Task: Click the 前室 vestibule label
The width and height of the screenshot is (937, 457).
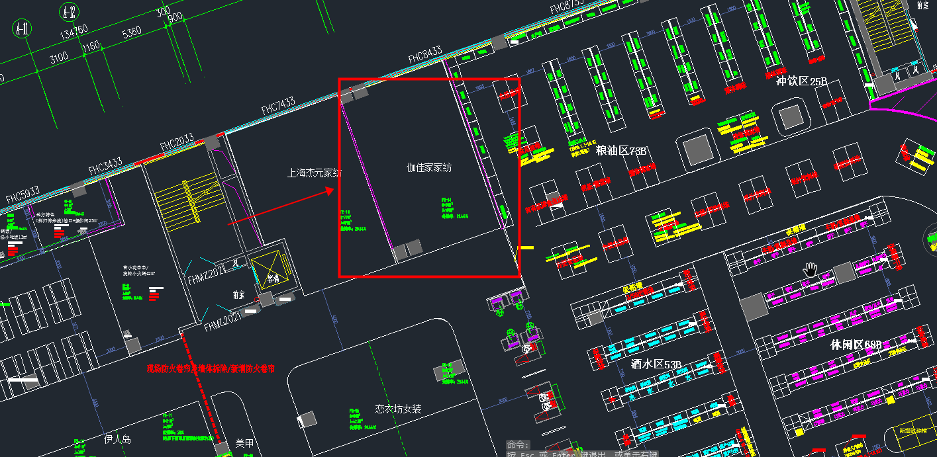Action: [238, 295]
